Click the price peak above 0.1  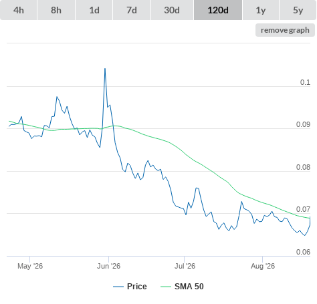105,69
